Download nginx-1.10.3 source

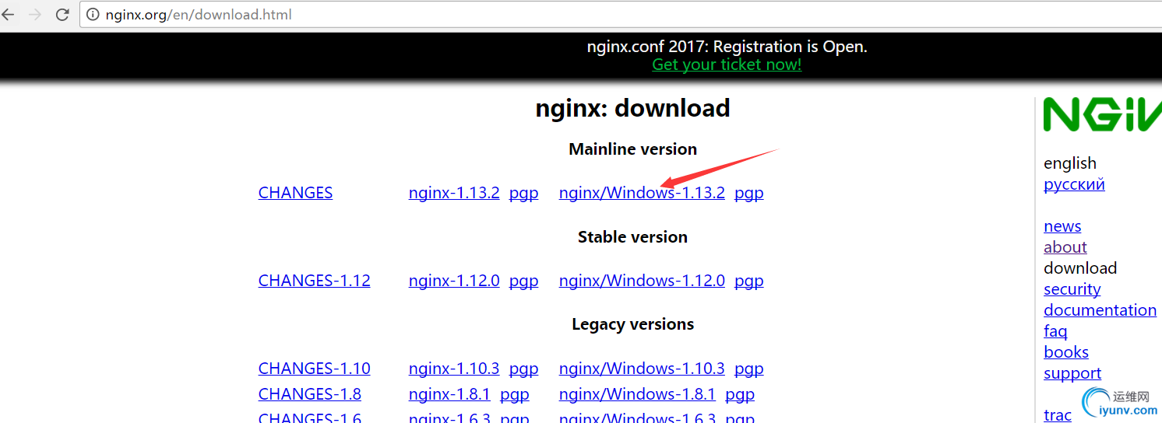(x=454, y=369)
